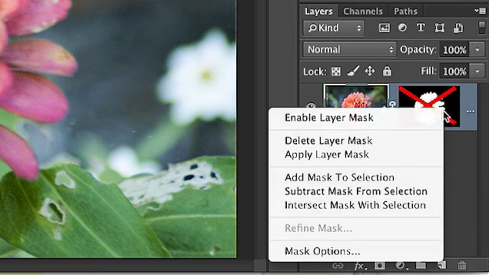
Task: Open the Opacity dropdown arrow
Action: (477, 49)
